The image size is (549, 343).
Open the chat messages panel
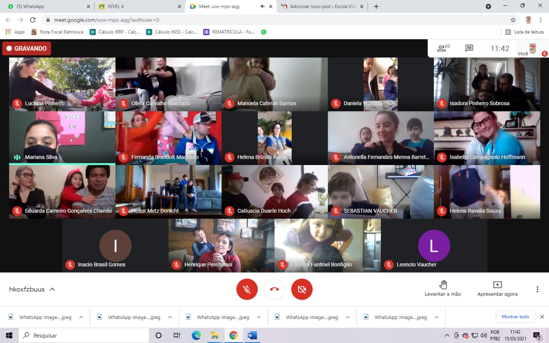469,48
